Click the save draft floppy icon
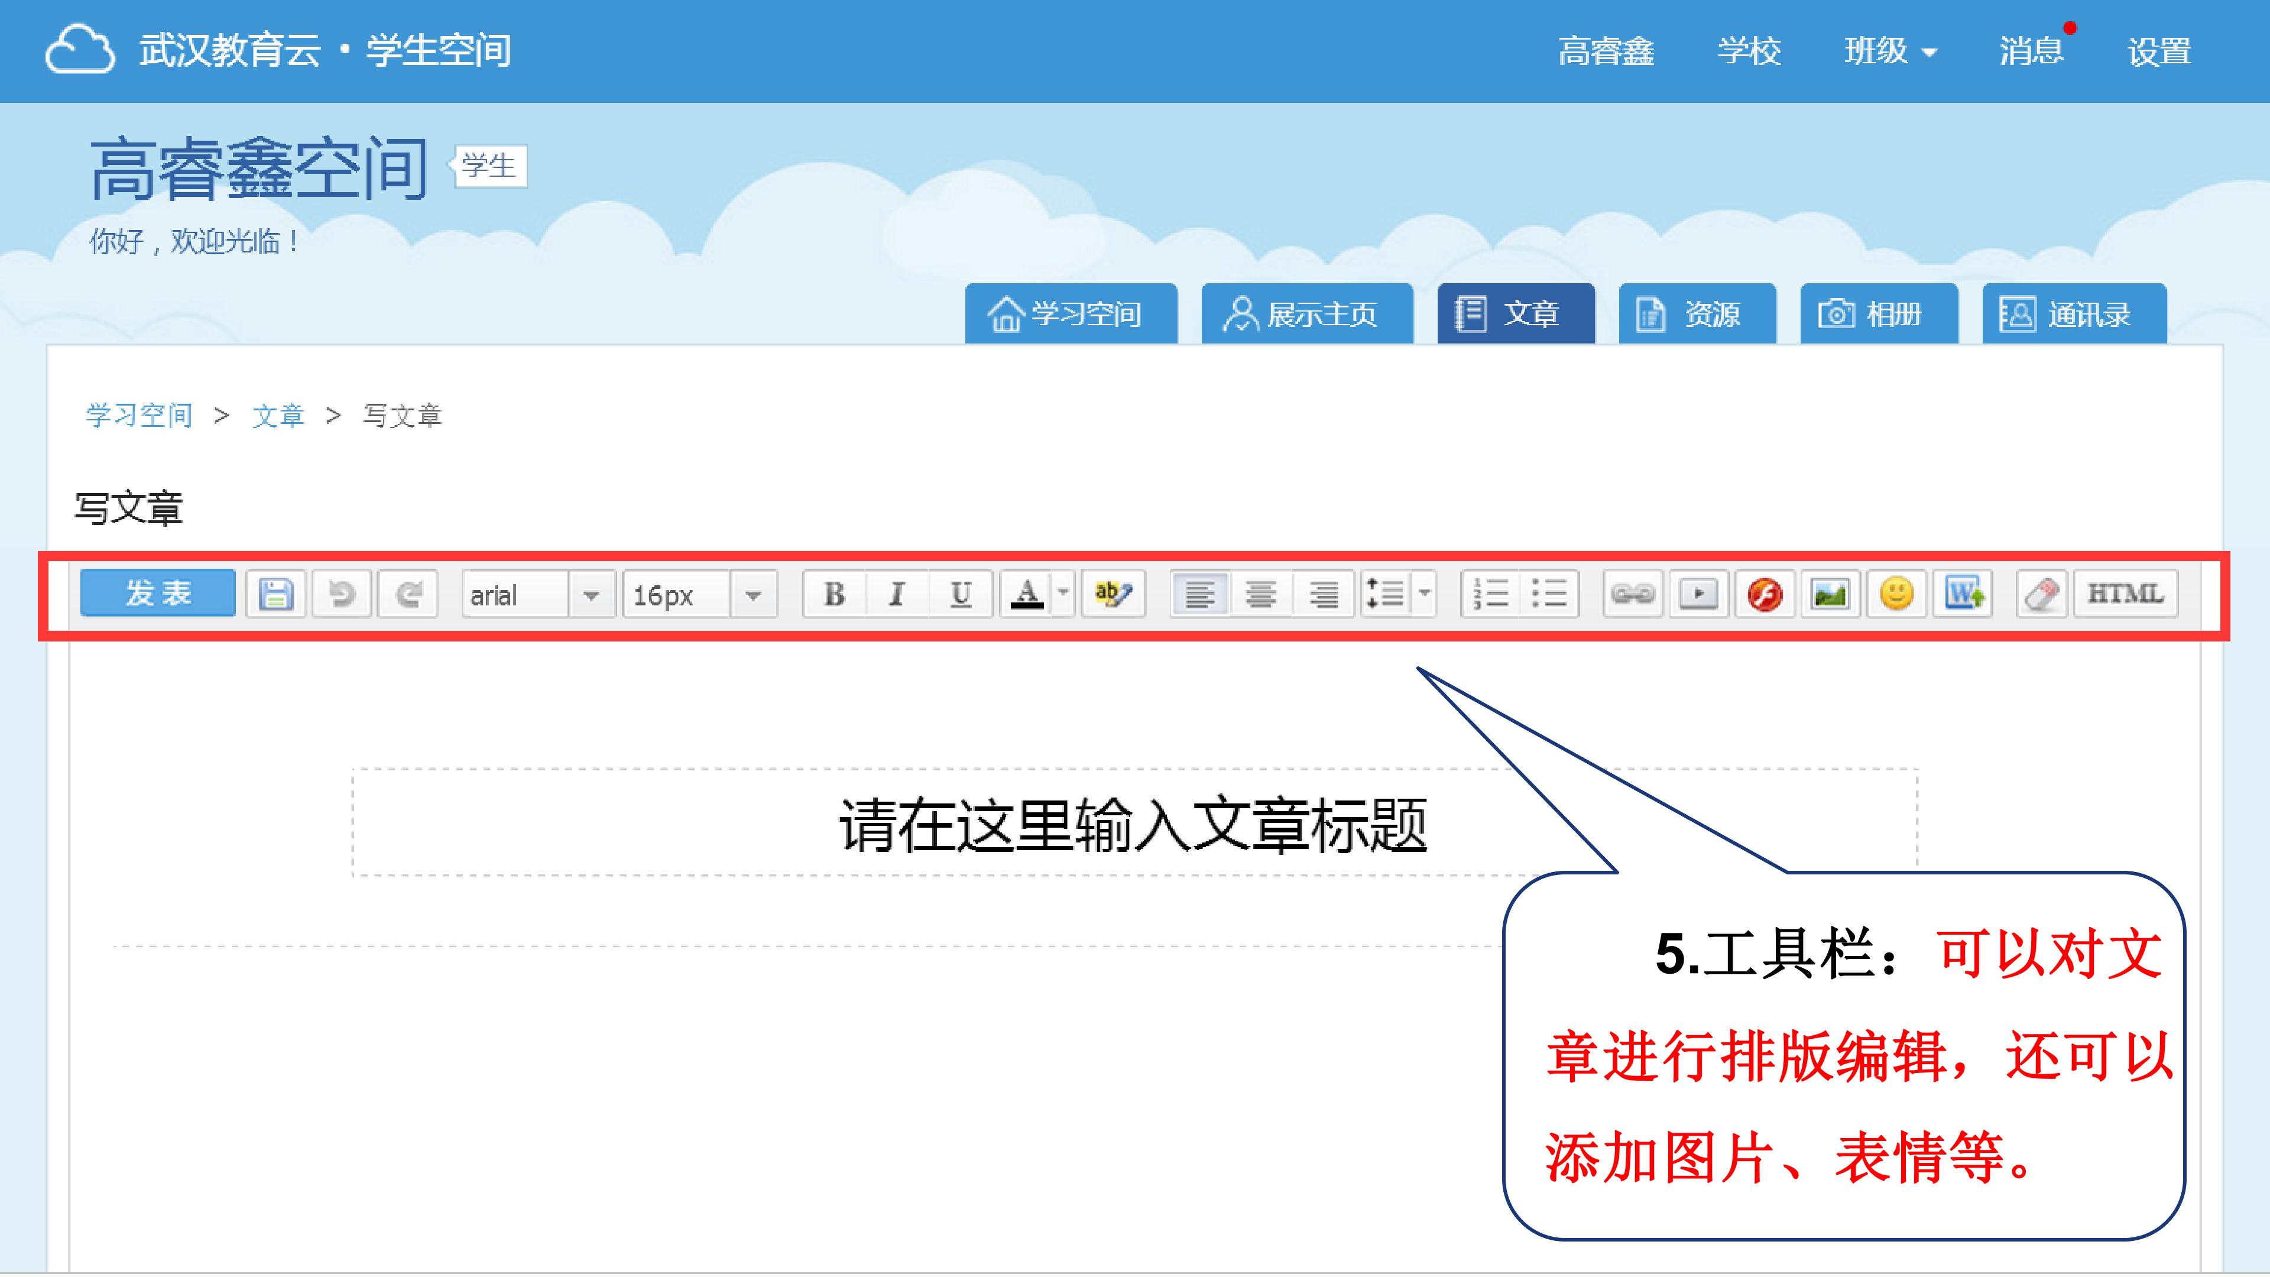 point(275,594)
